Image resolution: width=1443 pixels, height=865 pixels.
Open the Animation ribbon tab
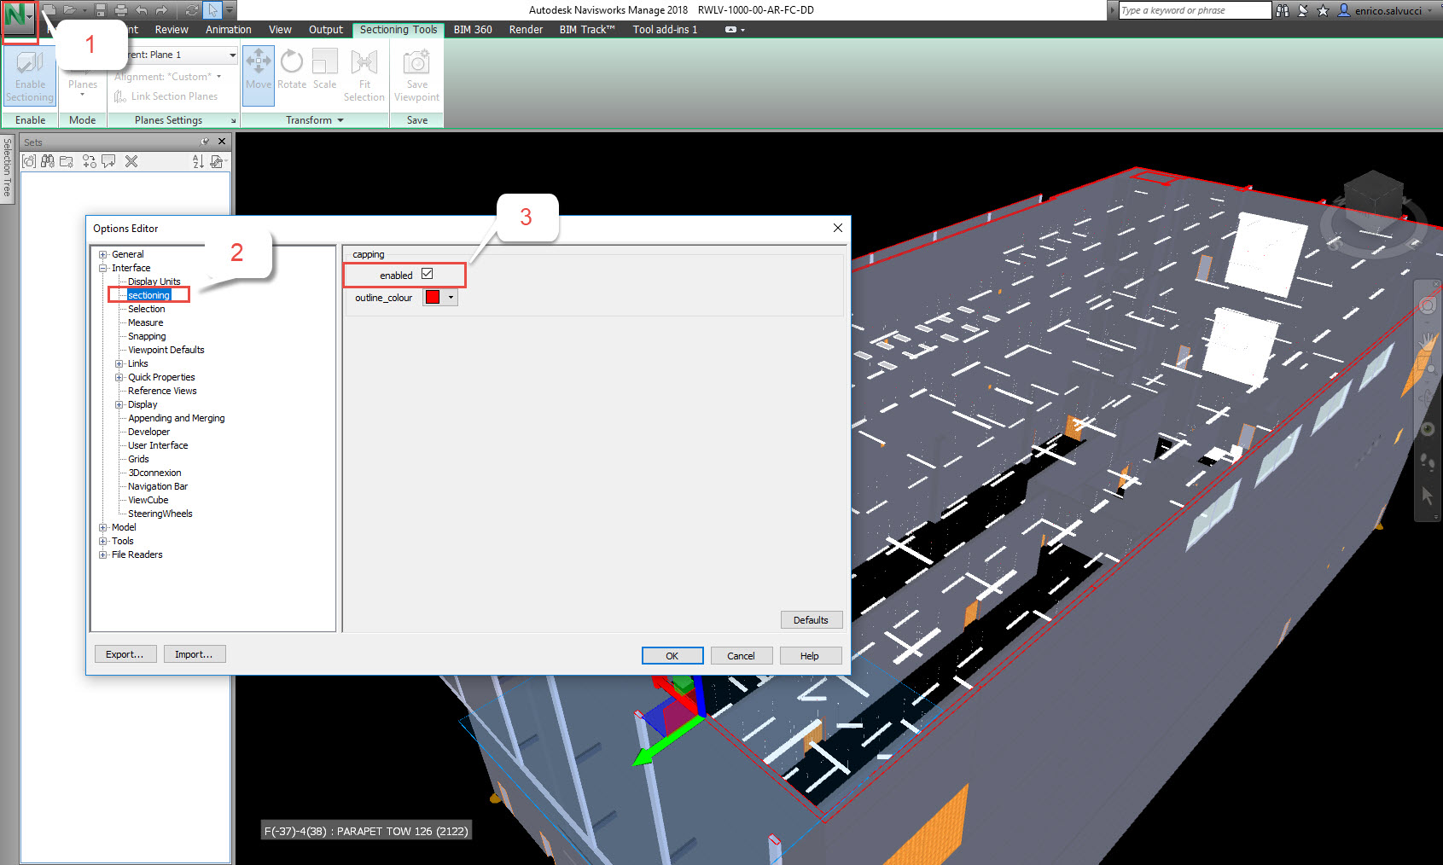pyautogui.click(x=229, y=30)
